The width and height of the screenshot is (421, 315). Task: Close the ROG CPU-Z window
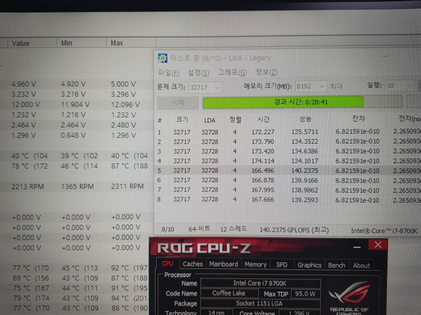click(x=378, y=245)
